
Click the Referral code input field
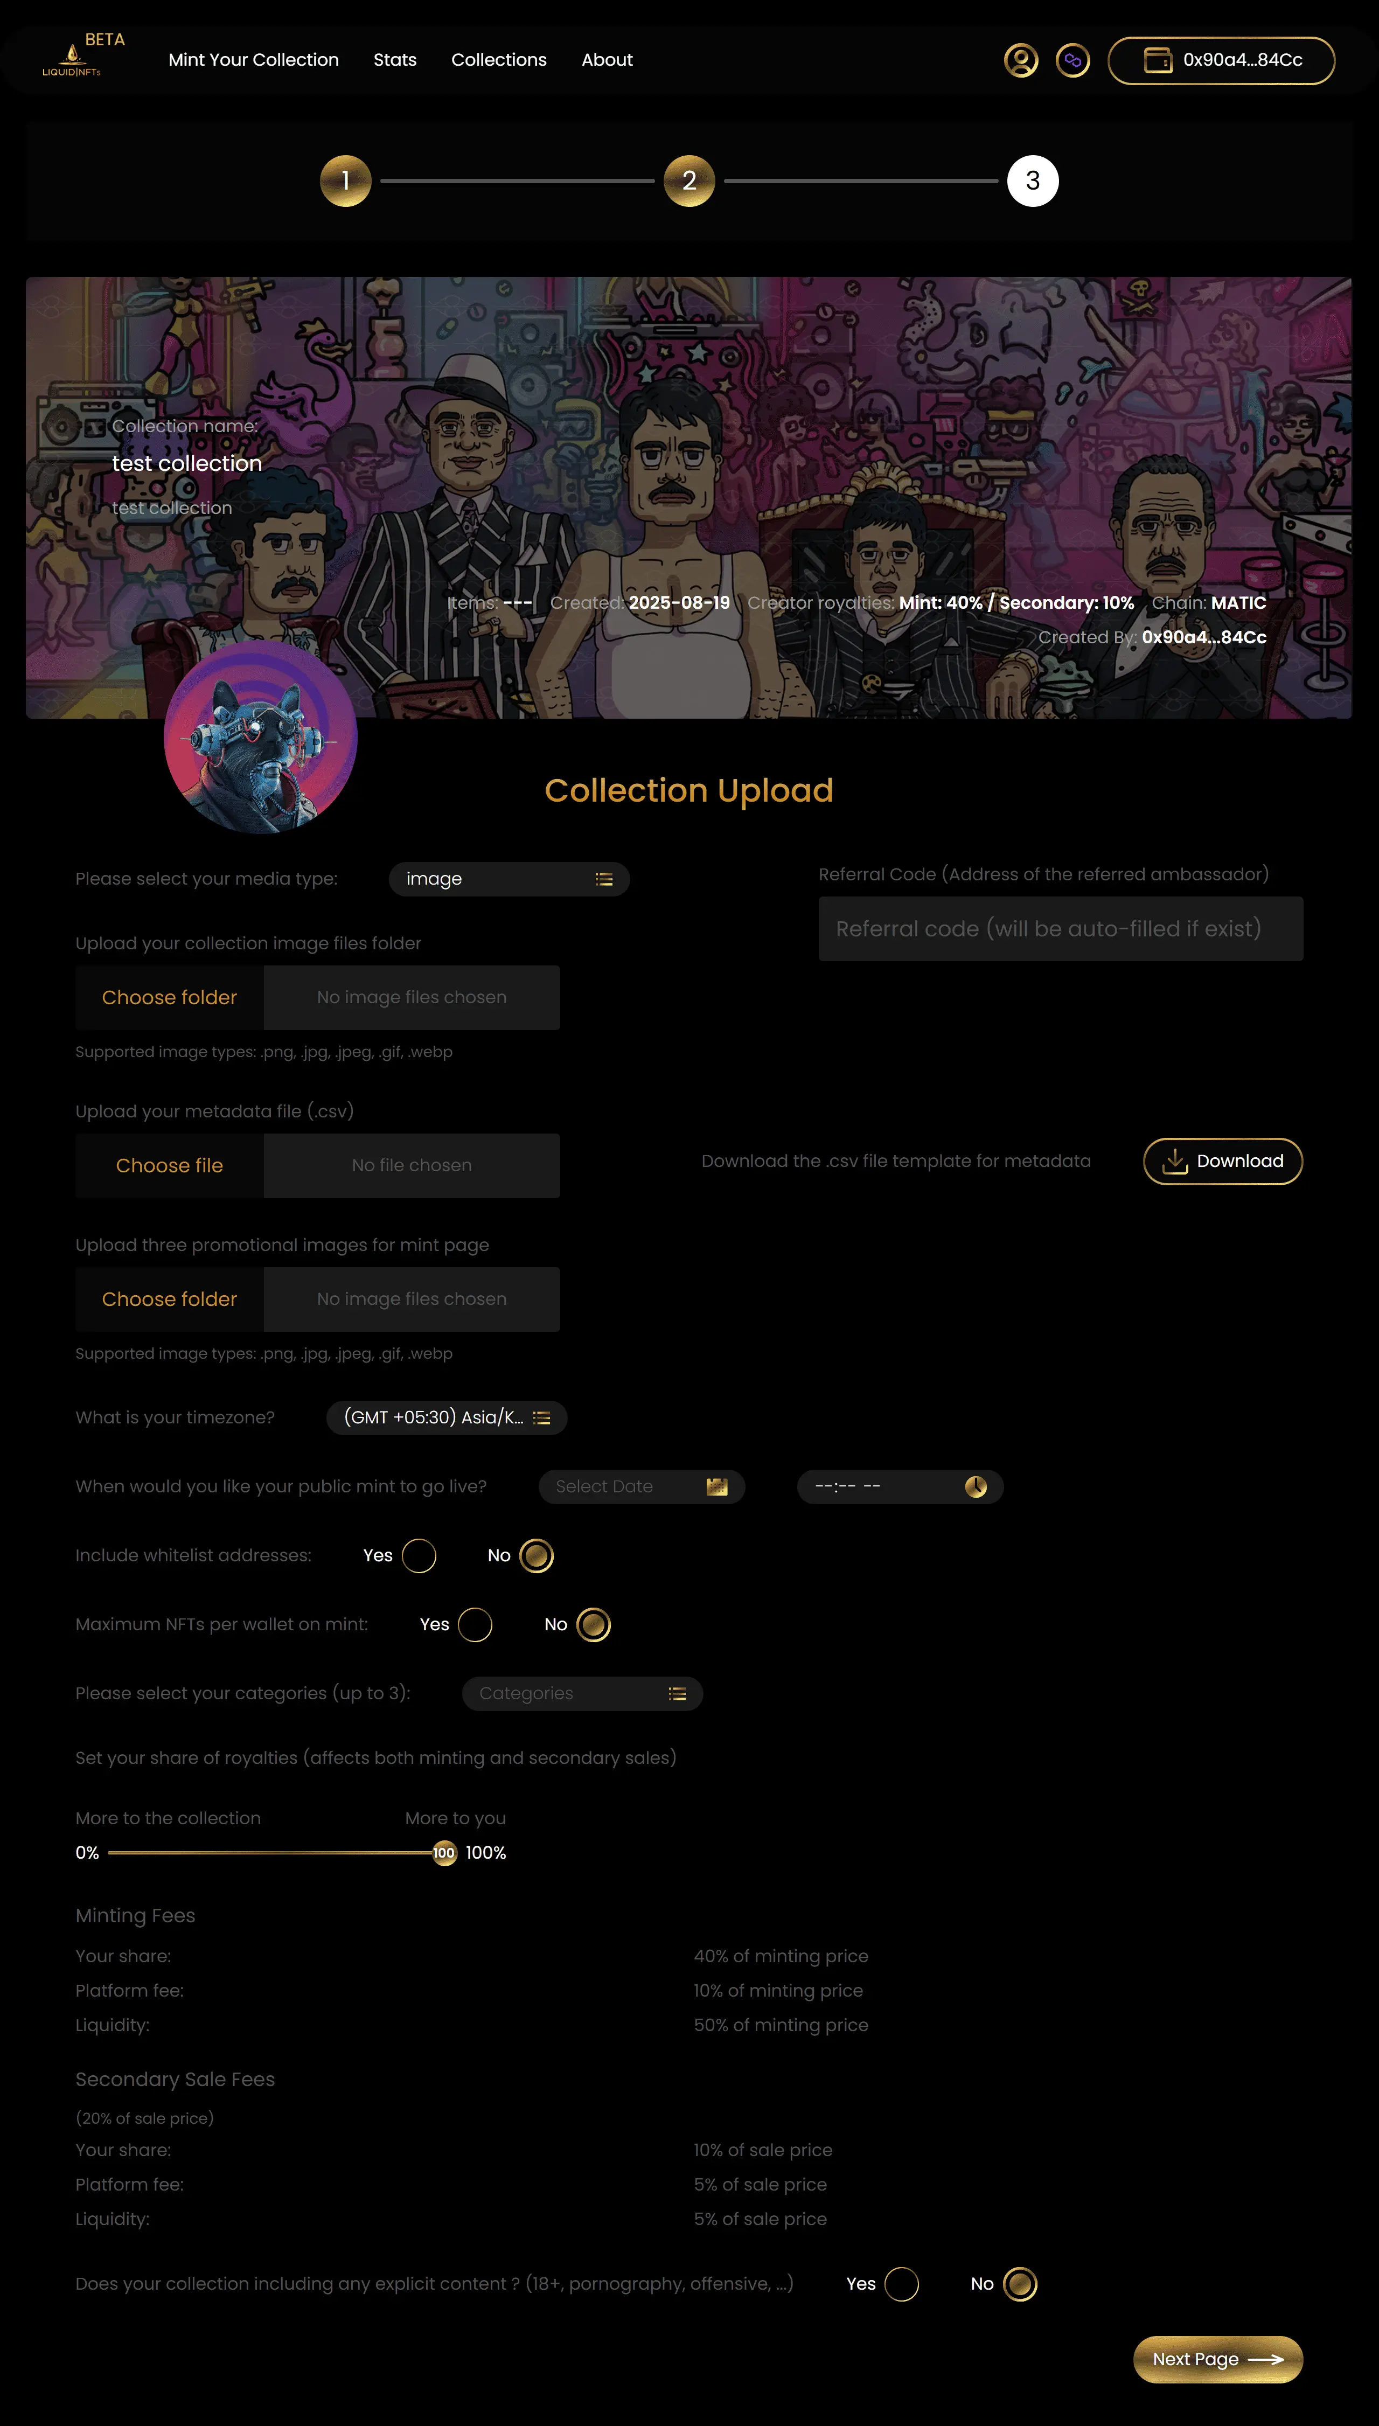click(1060, 928)
